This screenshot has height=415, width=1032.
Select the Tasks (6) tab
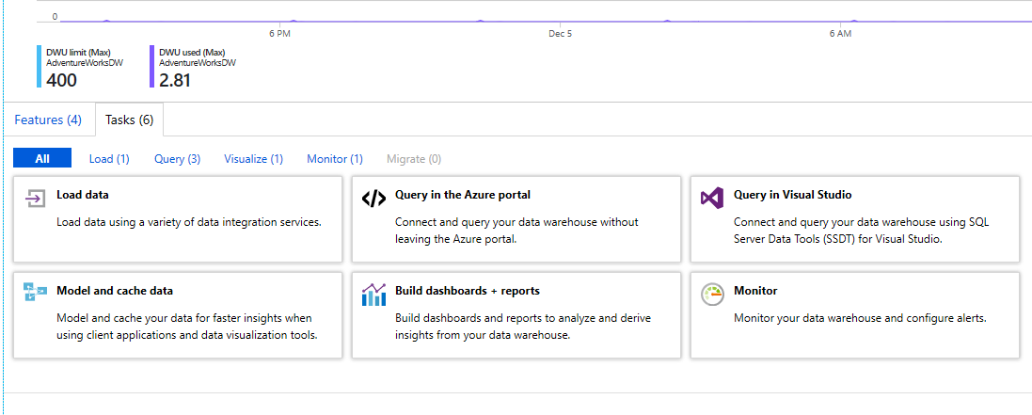130,120
